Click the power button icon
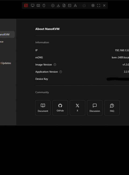 point(84,5)
